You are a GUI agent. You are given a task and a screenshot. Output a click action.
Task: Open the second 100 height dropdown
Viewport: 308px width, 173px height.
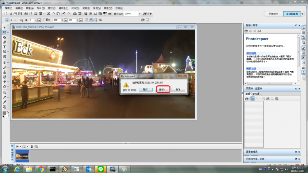(81, 20)
